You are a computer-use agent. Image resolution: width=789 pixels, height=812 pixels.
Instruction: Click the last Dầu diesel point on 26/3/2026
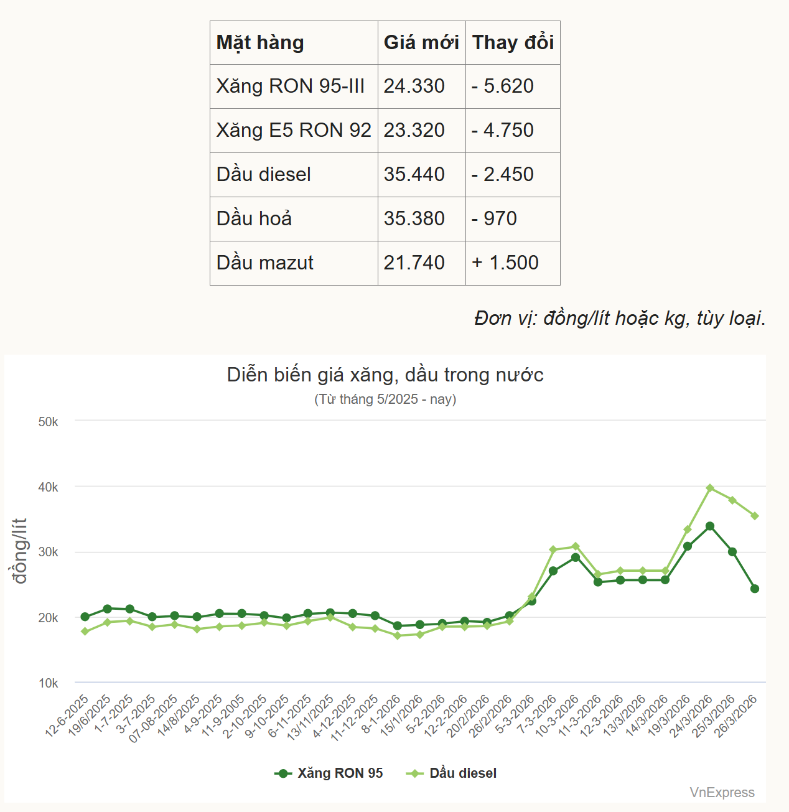pyautogui.click(x=755, y=516)
